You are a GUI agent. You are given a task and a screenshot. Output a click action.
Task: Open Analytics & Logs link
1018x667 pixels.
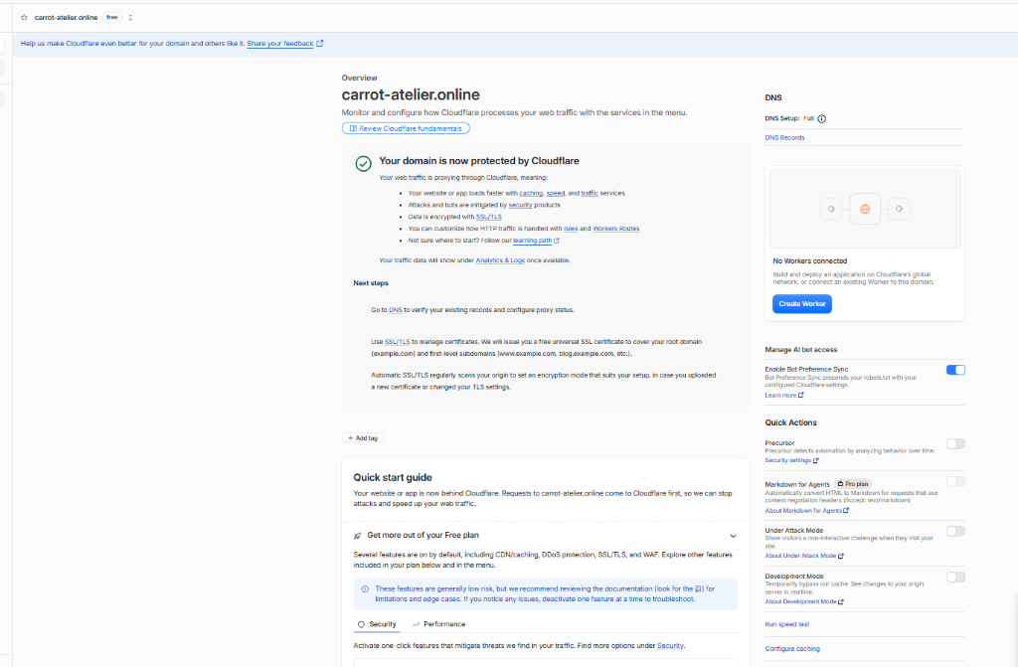pyautogui.click(x=500, y=260)
